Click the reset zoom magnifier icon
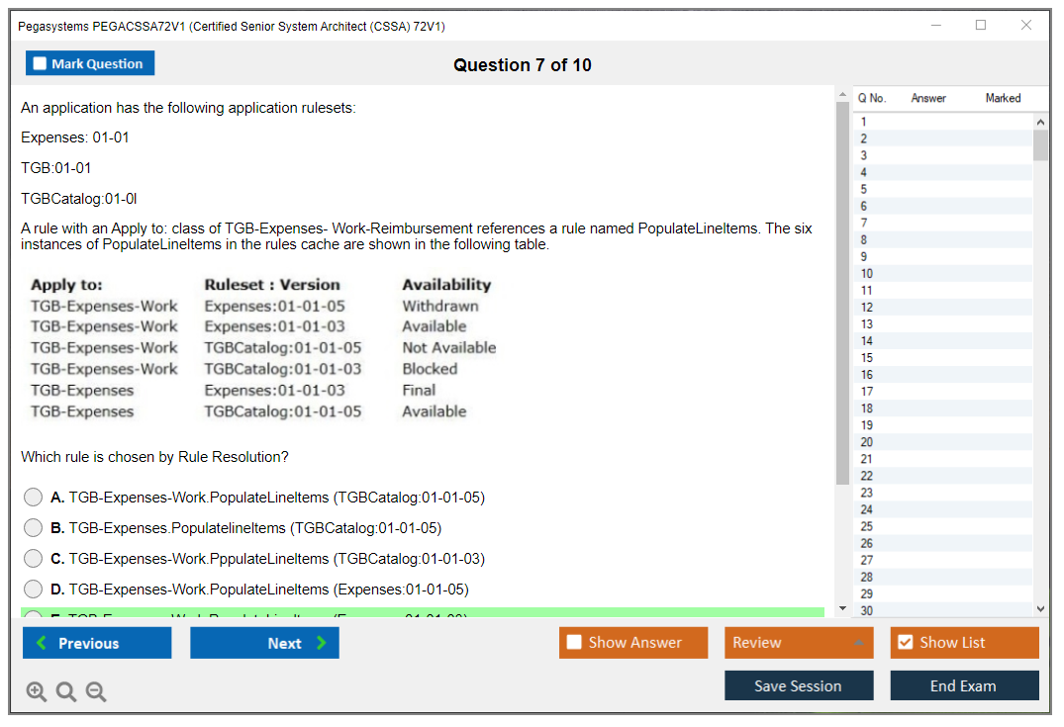 (x=66, y=692)
